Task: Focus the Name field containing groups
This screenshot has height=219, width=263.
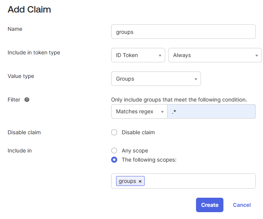Action: [183, 32]
